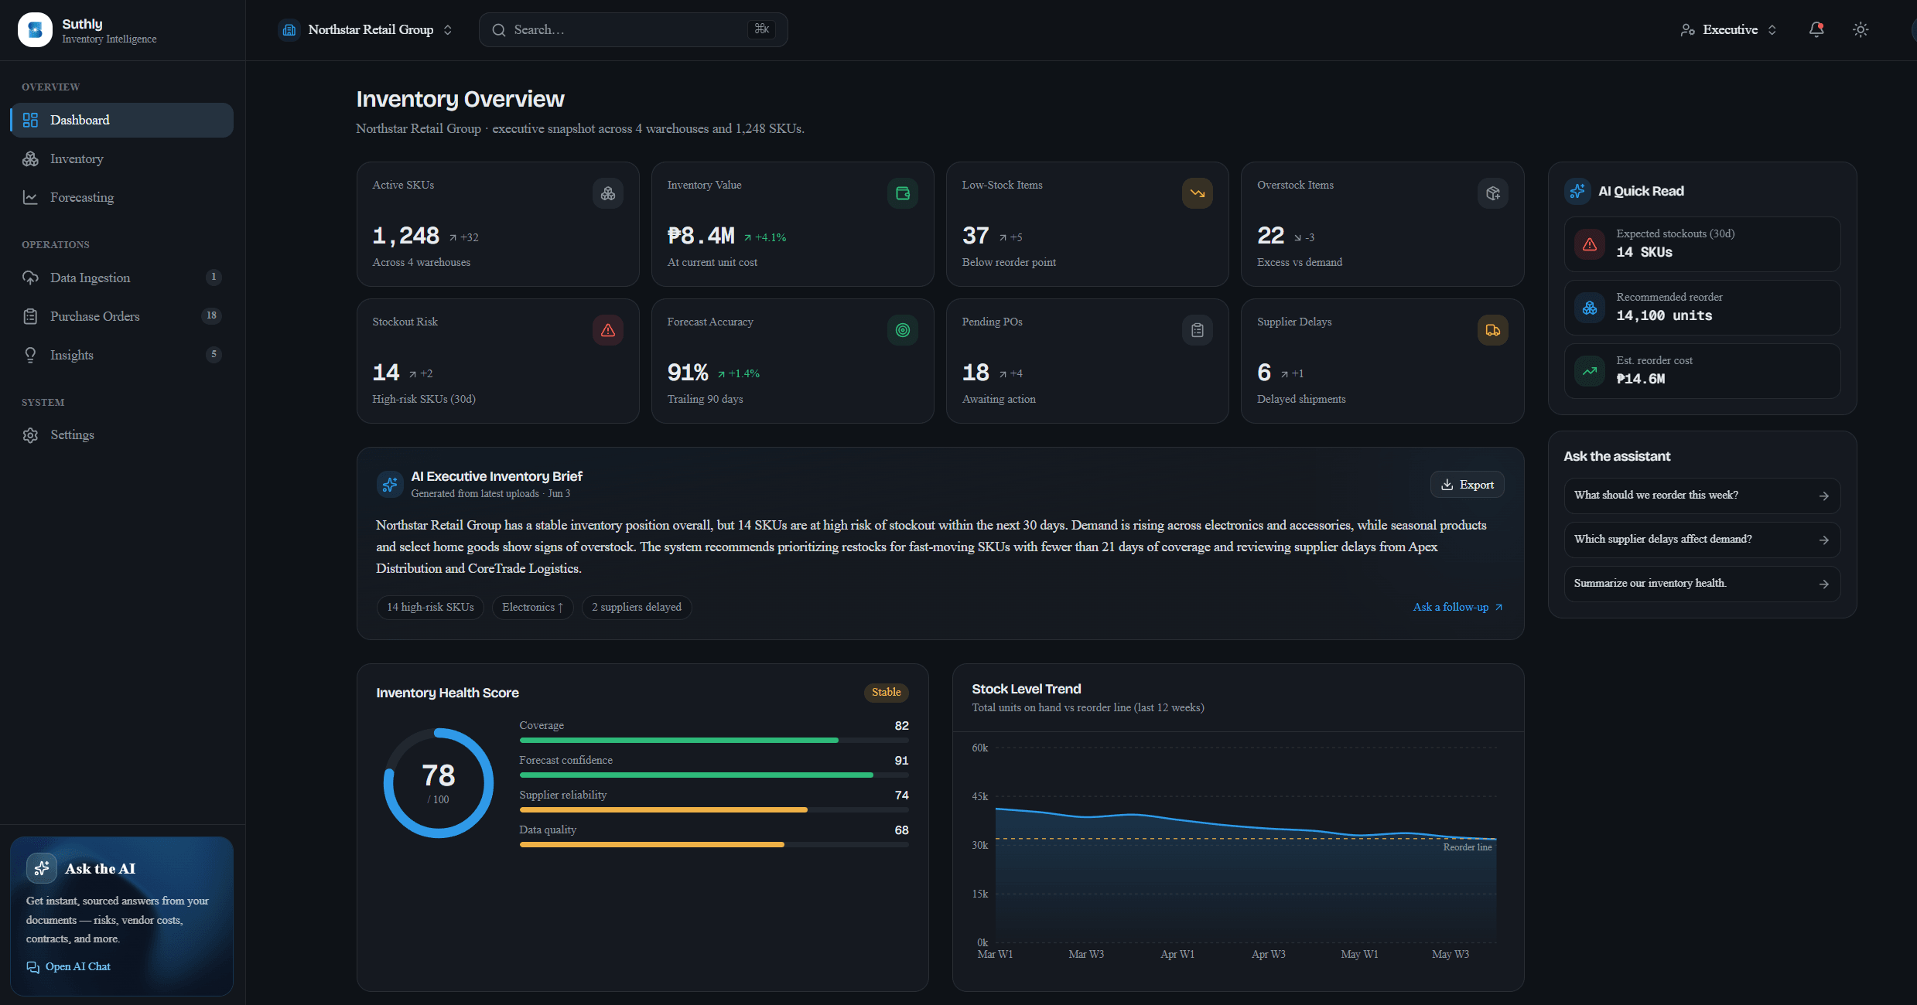
Task: Click the Active SKUs boxes icon
Action: (x=608, y=193)
